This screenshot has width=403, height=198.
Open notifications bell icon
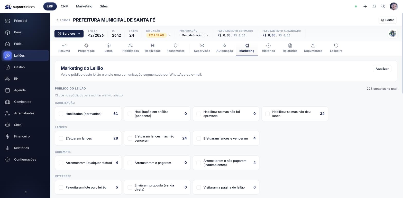click(x=374, y=6)
